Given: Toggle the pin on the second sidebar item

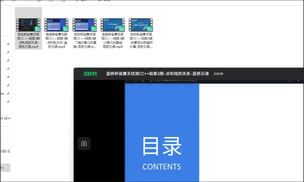Looking at the screenshot, I should [x=8, y=52].
